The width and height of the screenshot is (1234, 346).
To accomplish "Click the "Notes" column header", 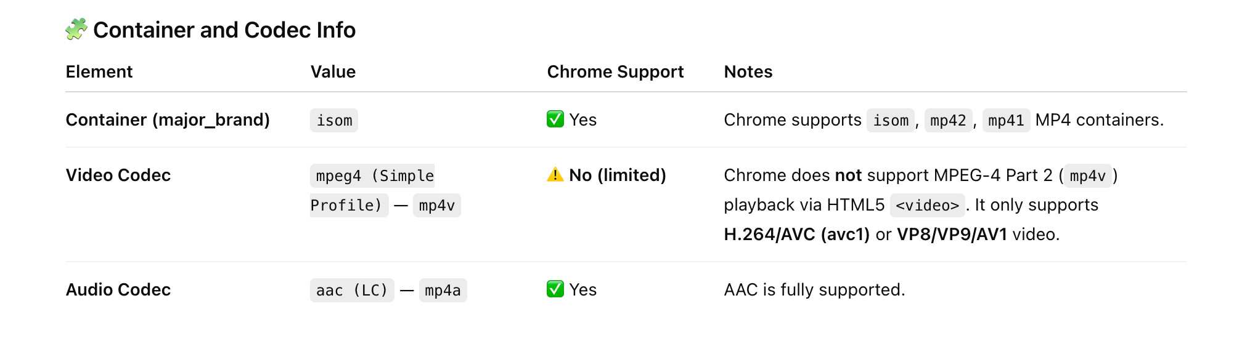I will point(748,72).
